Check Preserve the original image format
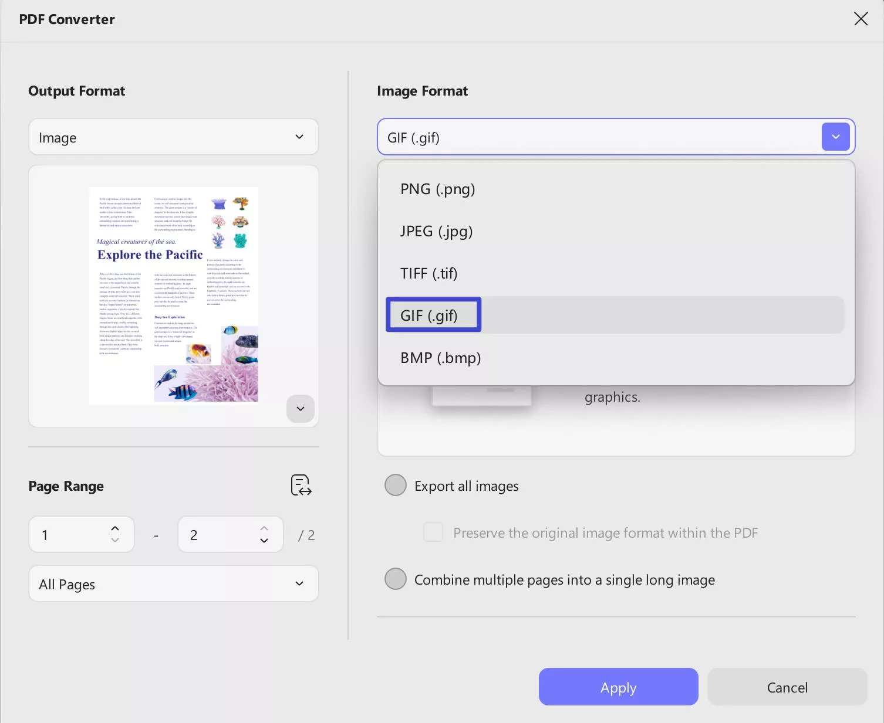 point(433,532)
